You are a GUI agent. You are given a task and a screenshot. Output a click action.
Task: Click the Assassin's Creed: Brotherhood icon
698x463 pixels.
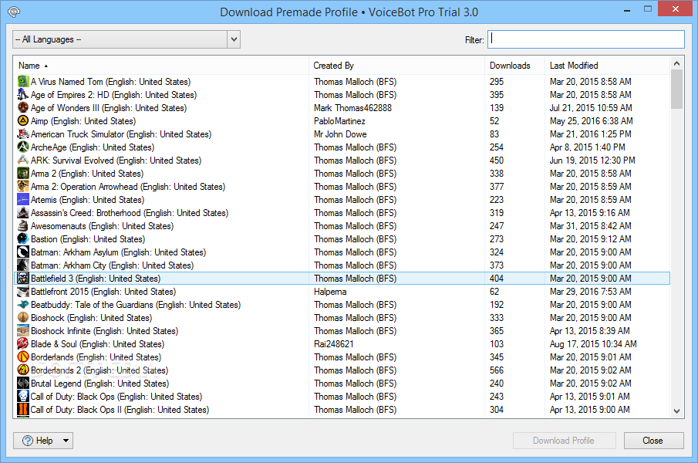[x=23, y=213]
